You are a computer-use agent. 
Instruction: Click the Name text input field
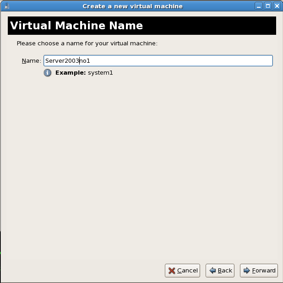click(158, 60)
